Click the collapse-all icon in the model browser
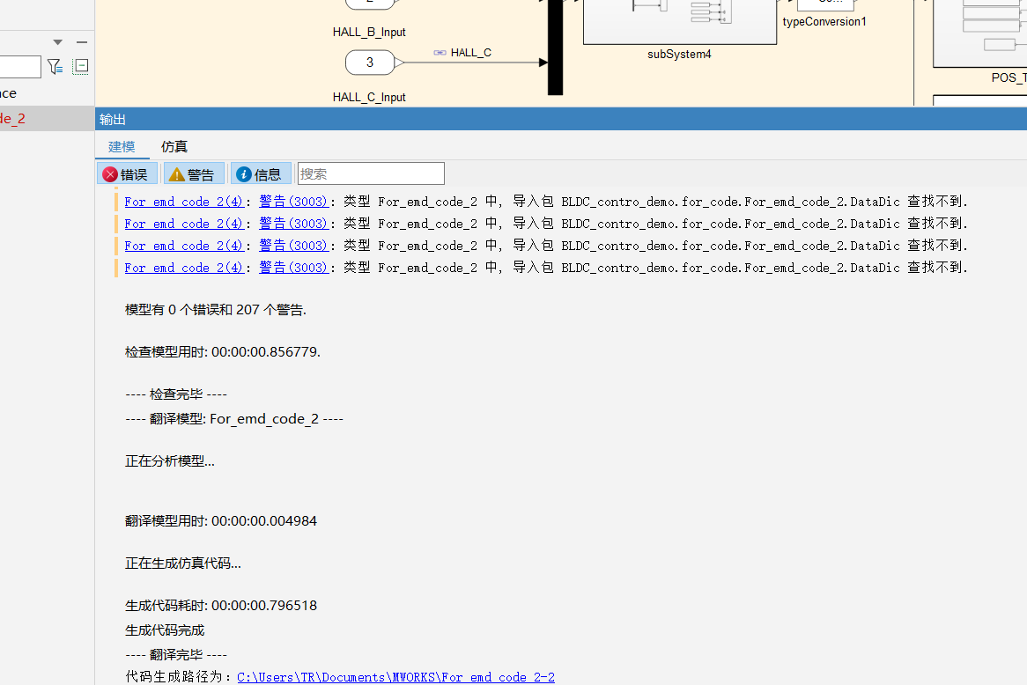The height and width of the screenshot is (685, 1027). [x=80, y=66]
